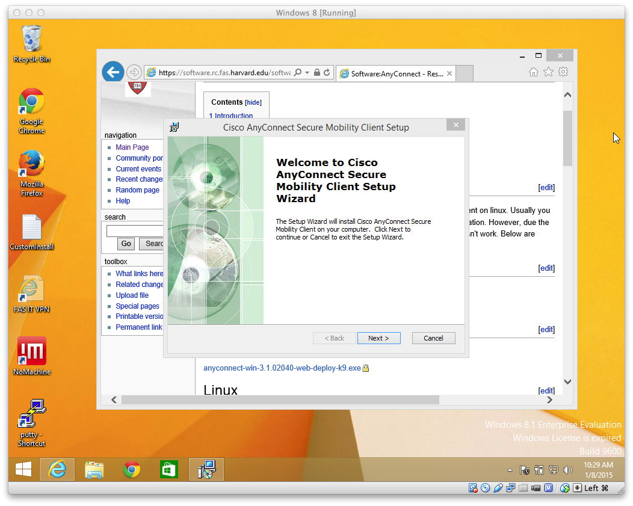Screen dimensions: 633x506
Task: Select the Mozilla Firefox desktop shortcut
Action: coord(31,173)
